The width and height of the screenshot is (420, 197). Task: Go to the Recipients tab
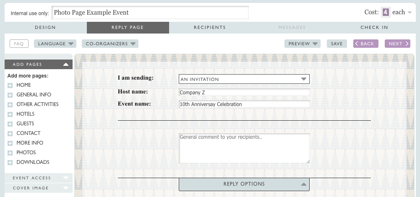coord(210,28)
